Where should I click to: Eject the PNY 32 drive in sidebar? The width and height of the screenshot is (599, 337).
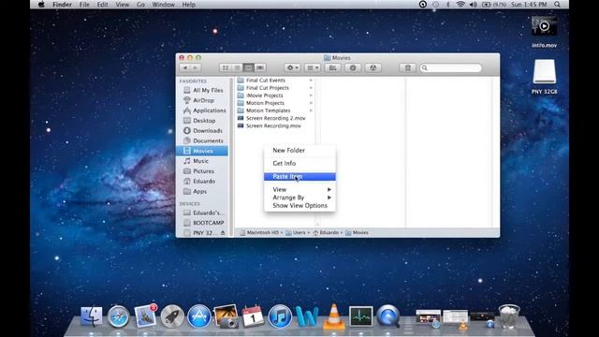tap(223, 233)
